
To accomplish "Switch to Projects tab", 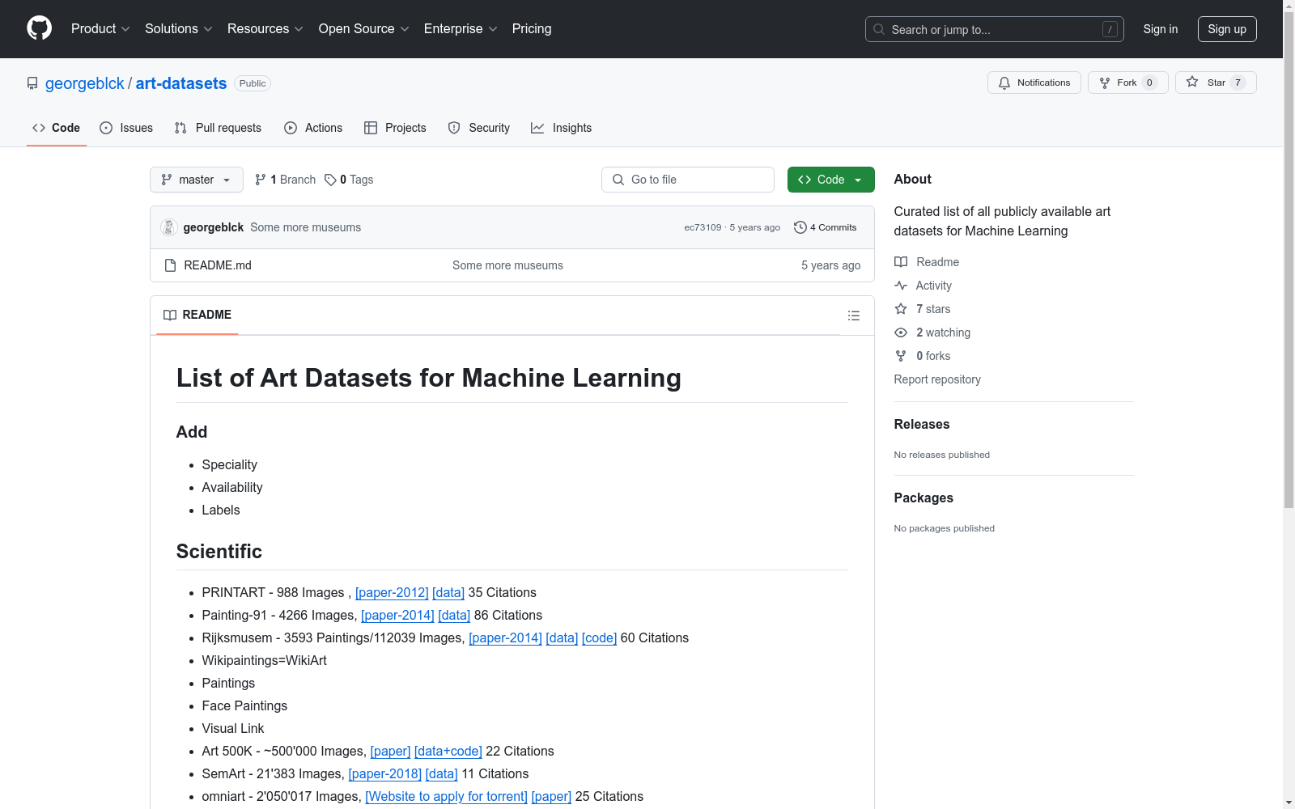I will pos(395,128).
